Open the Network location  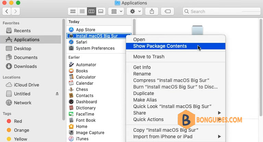(x=30, y=103)
